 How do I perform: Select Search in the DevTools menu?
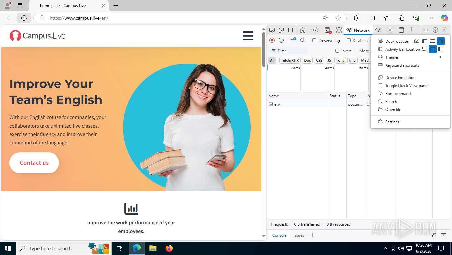[x=410, y=102]
